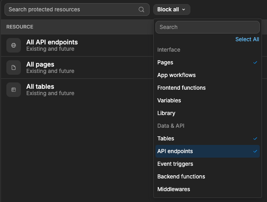
Task: Select Library option
Action: 208,113
